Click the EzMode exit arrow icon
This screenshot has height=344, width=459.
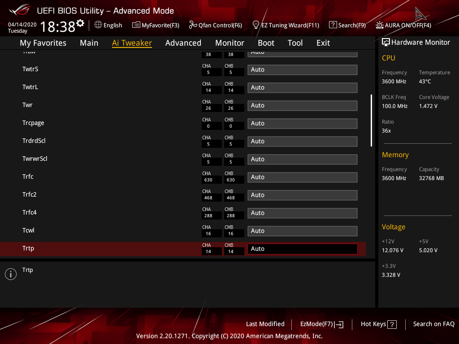pyautogui.click(x=340, y=324)
